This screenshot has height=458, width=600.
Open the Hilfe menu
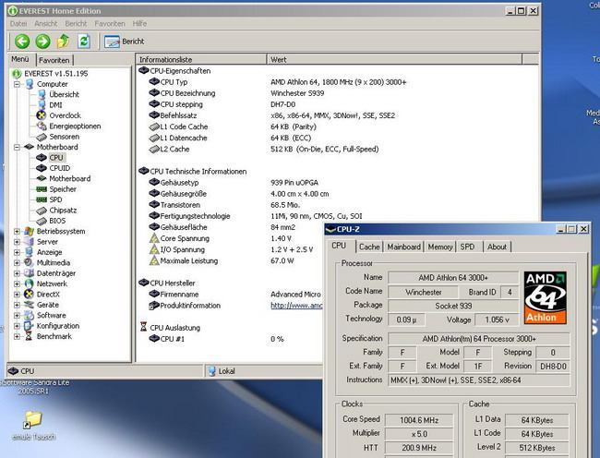click(x=139, y=24)
